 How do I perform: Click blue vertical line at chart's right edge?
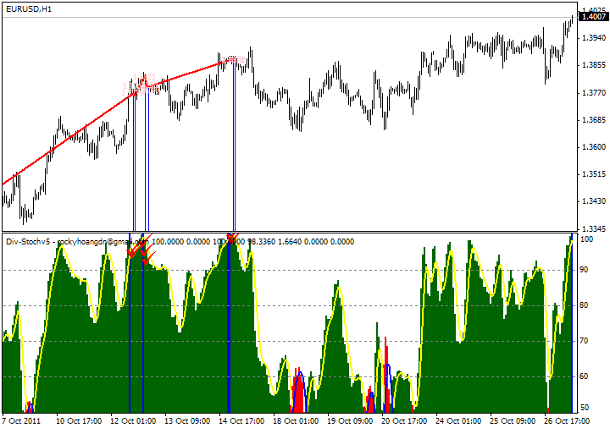click(x=572, y=321)
